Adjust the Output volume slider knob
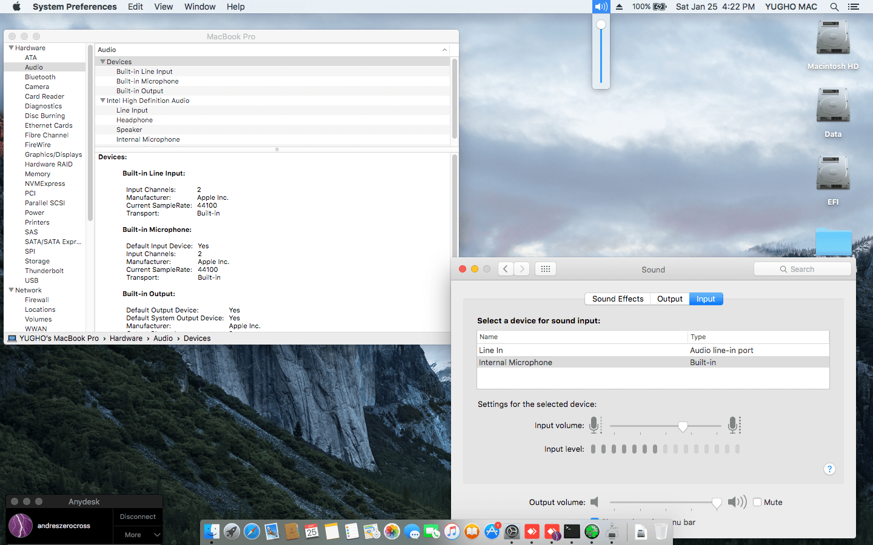The width and height of the screenshot is (873, 545). [x=717, y=503]
